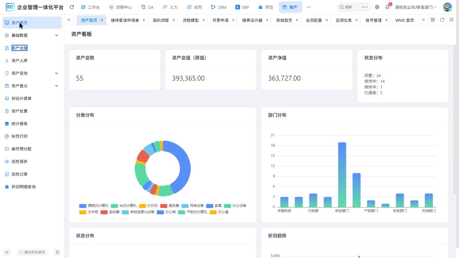
Task: Expand the 基础数据 sidebar menu
Action: pos(32,35)
